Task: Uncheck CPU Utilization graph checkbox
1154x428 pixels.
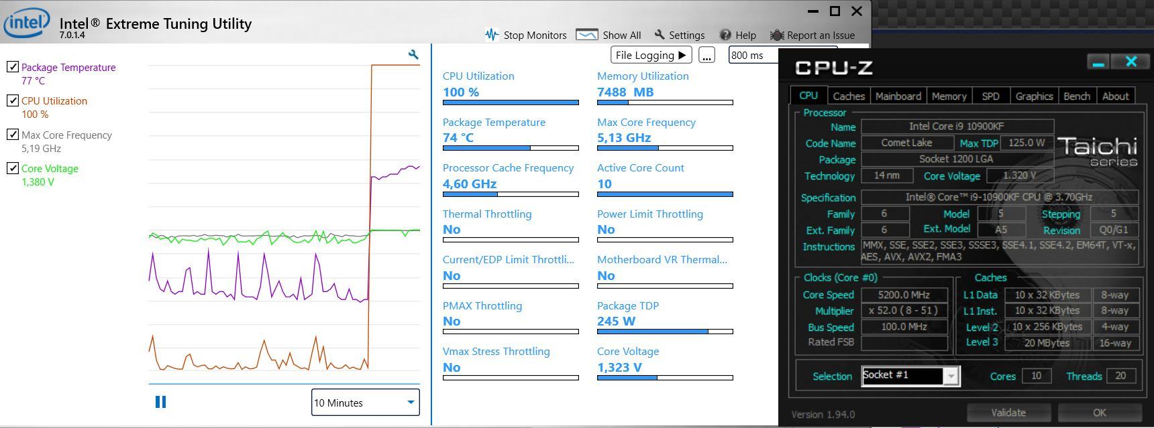Action: click(12, 100)
